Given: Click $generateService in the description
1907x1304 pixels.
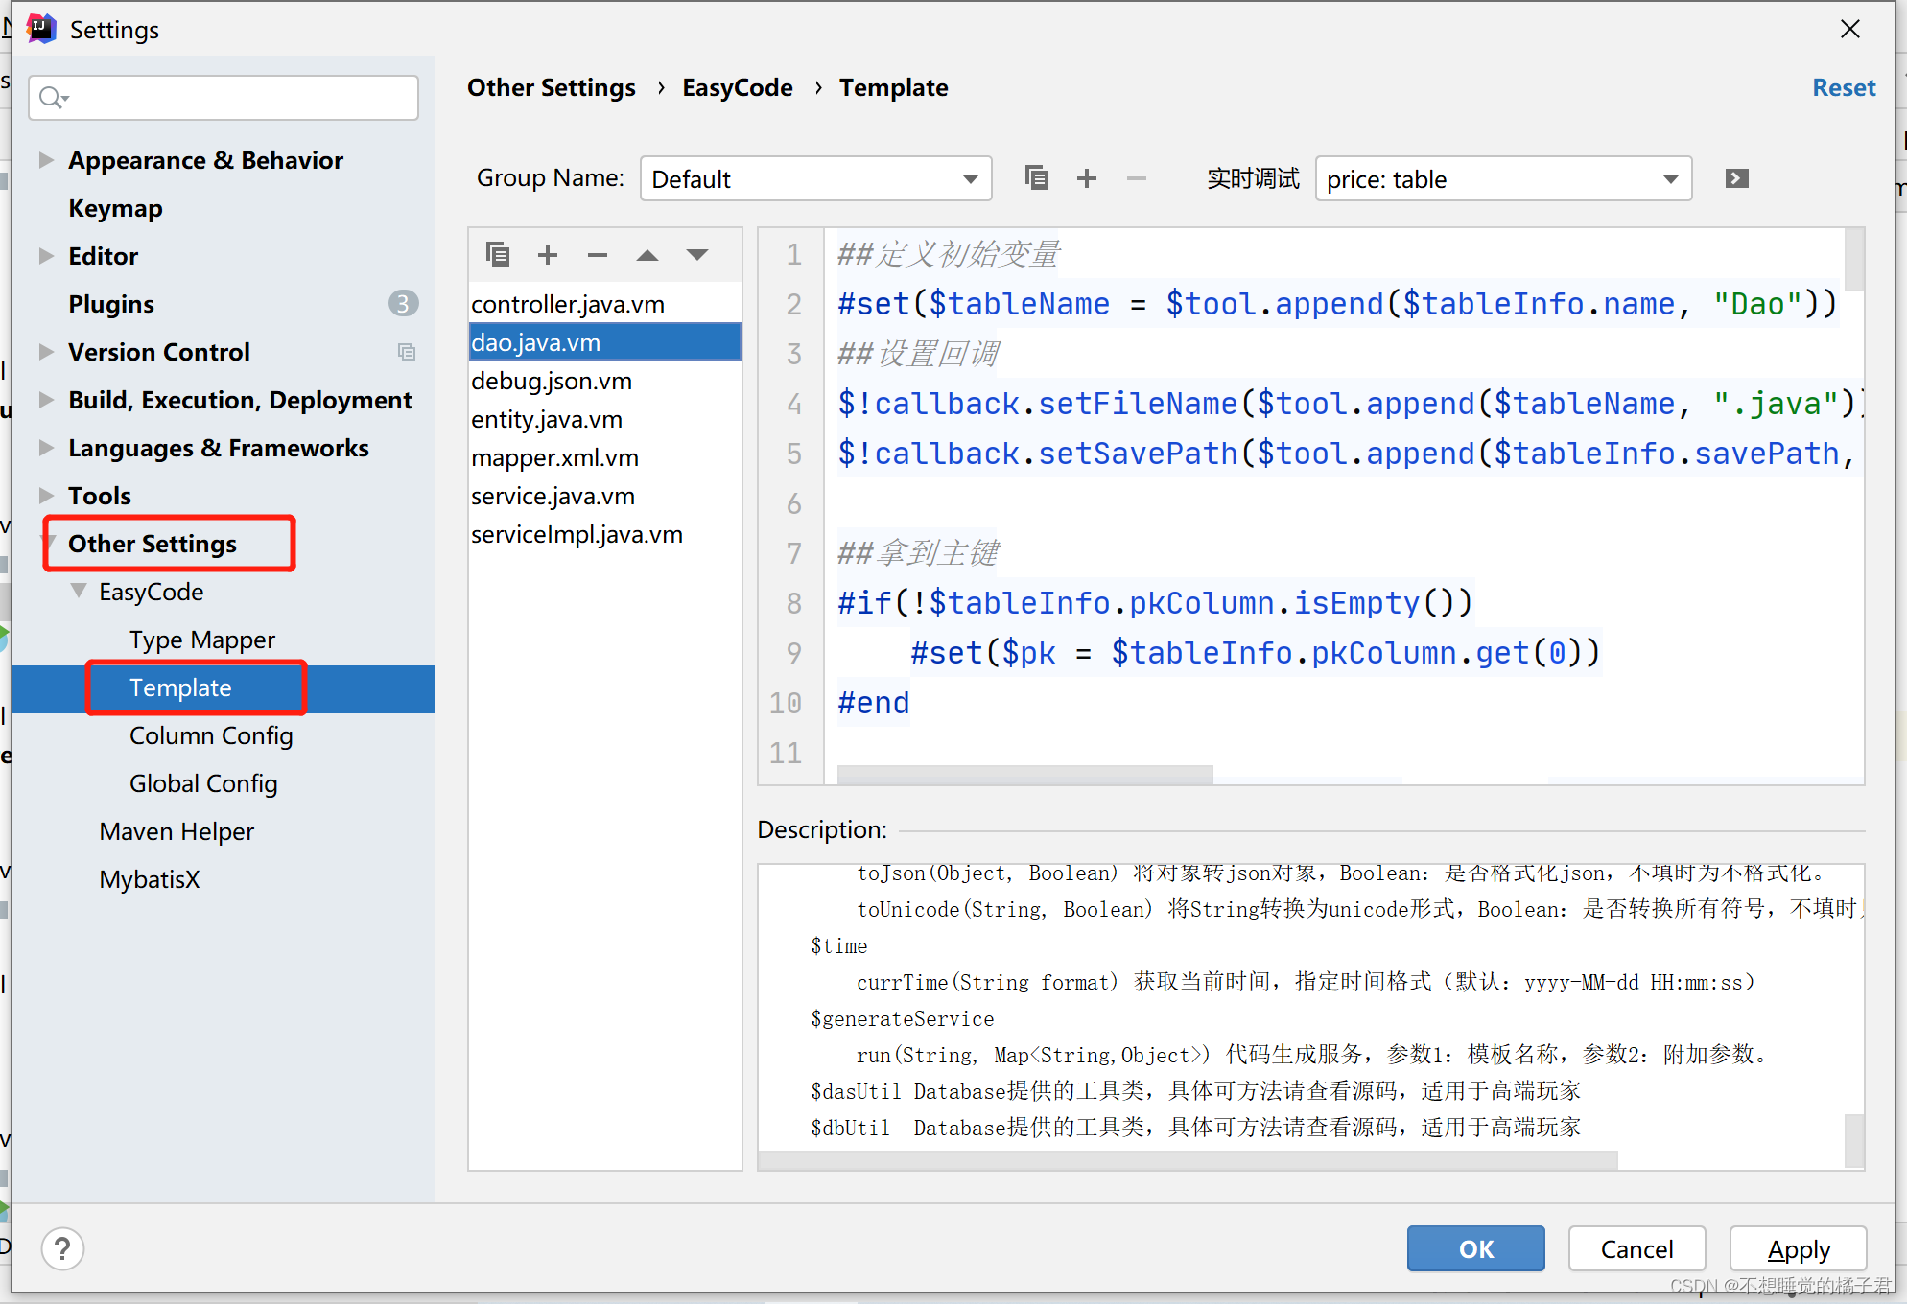Looking at the screenshot, I should point(902,1018).
